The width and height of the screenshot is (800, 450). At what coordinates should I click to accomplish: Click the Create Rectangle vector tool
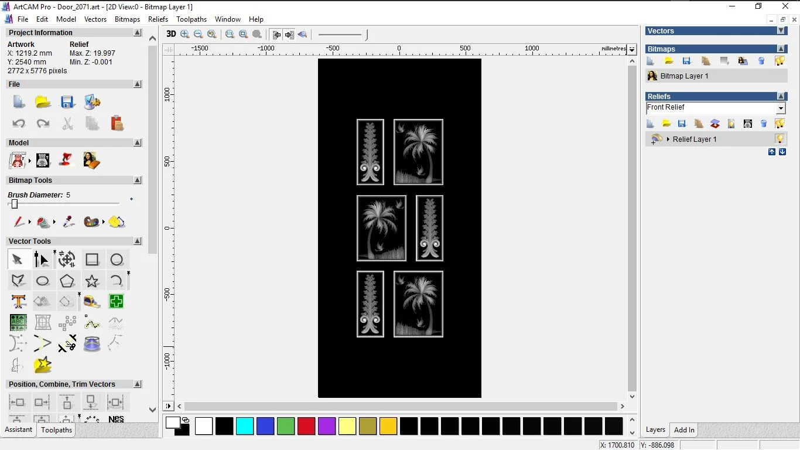click(92, 260)
